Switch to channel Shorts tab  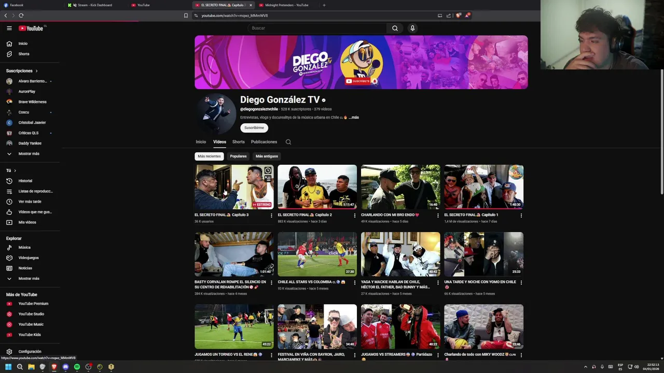click(239, 142)
